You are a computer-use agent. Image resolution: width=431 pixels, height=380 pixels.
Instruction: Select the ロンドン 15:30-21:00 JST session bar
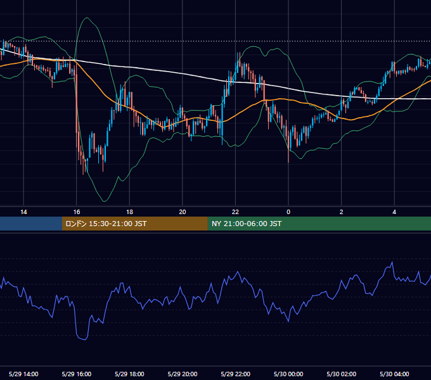(x=134, y=224)
